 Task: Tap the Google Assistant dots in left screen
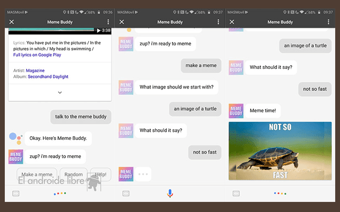point(60,194)
